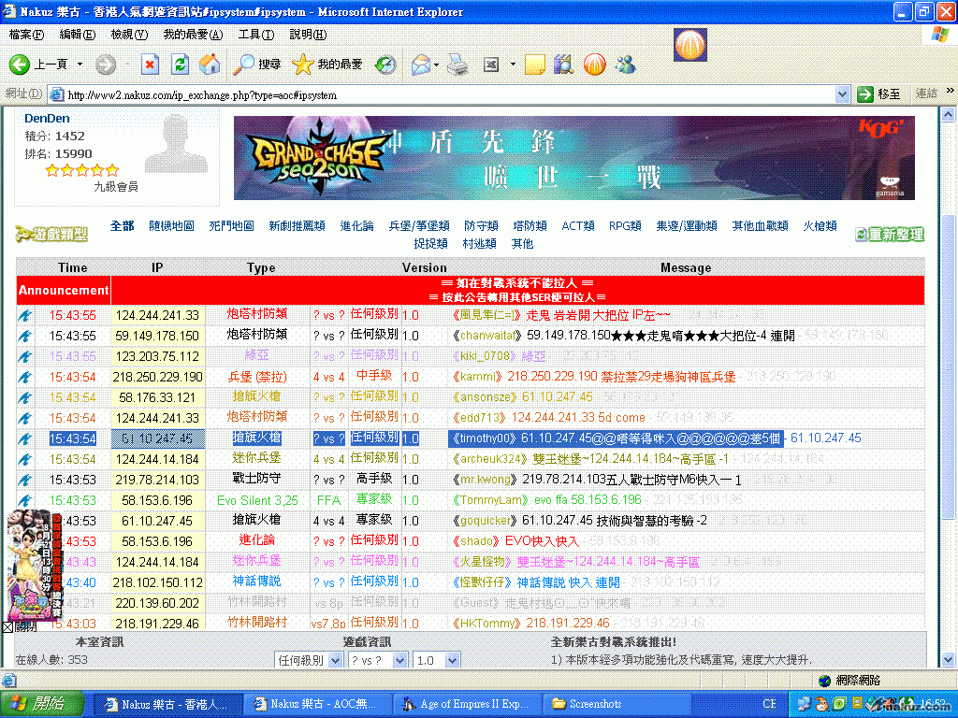958x718 pixels.
Task: Close the floating ad with X checkbox
Action: click(x=7, y=627)
